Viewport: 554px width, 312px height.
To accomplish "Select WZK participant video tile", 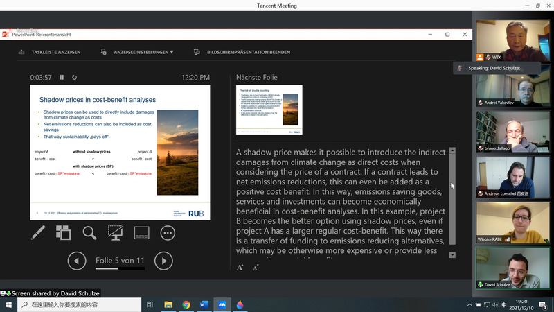I will pos(513,41).
